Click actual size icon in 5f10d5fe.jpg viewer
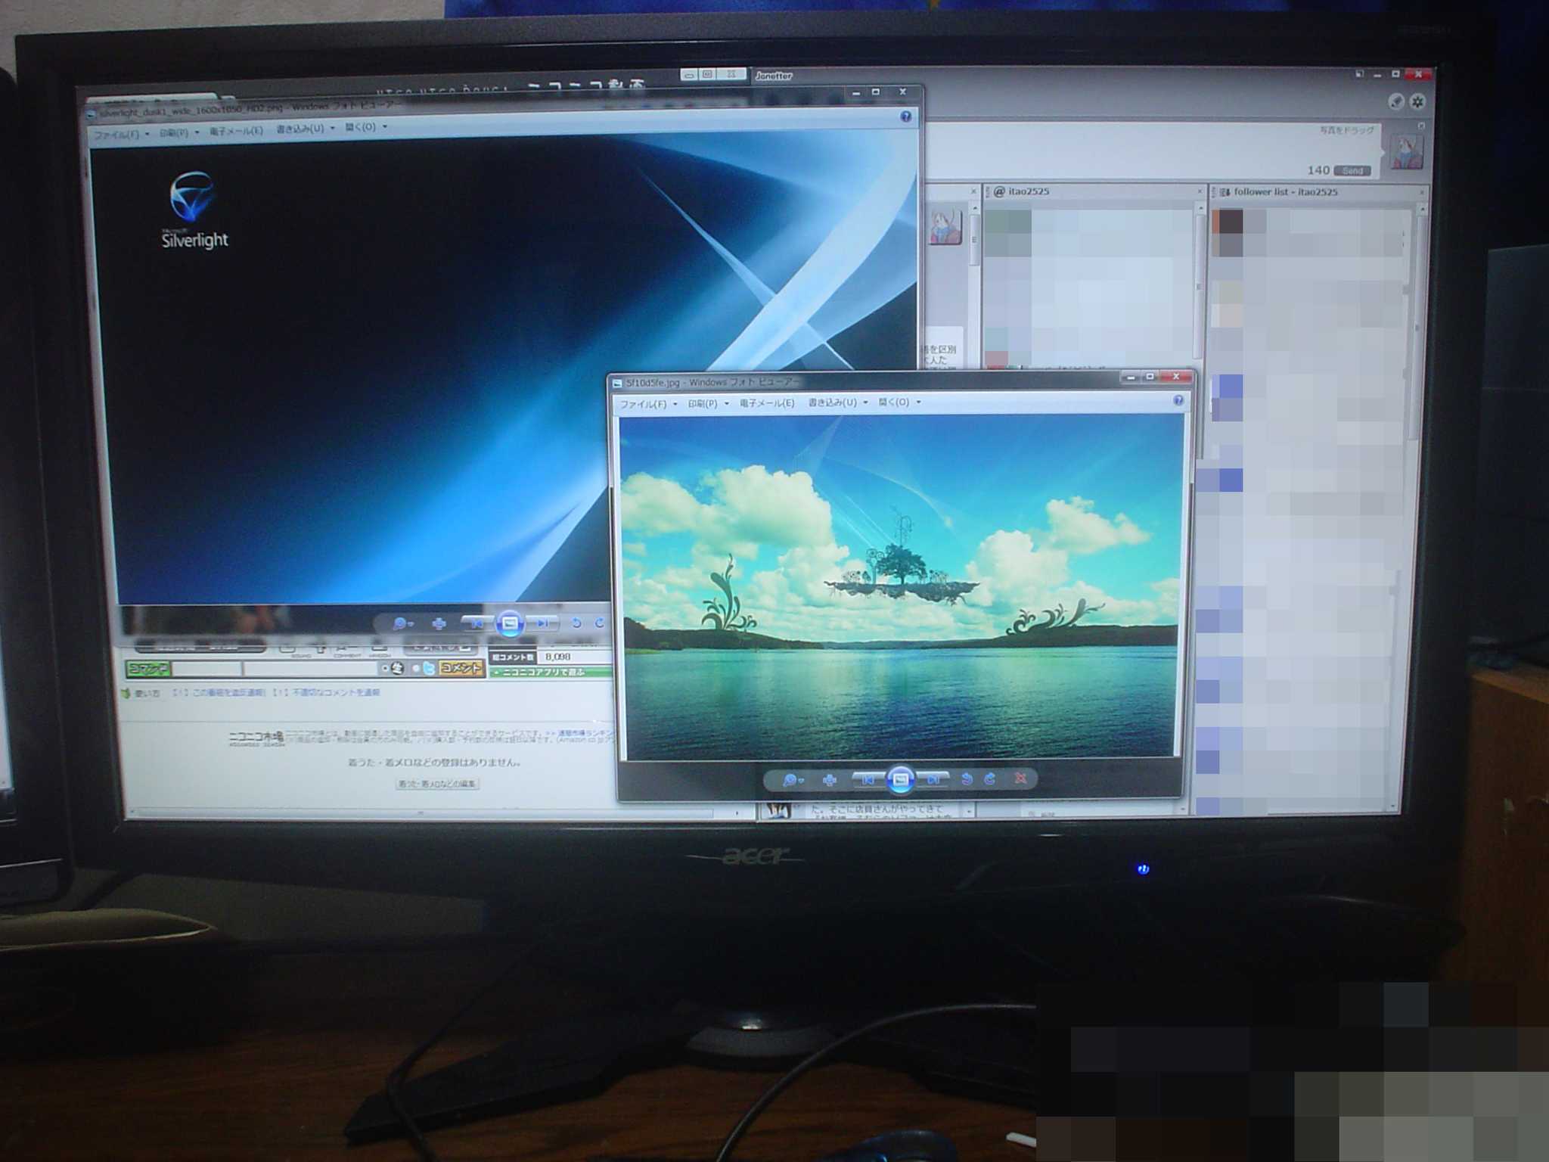Screen dimensions: 1549x1162 click(x=829, y=779)
